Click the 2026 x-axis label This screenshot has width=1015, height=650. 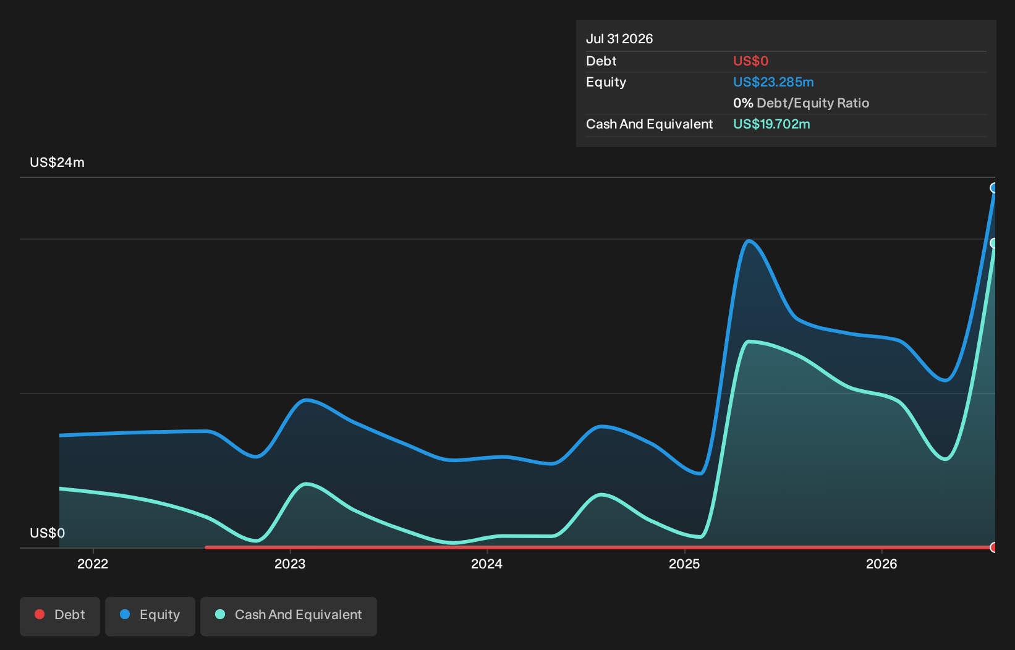[x=881, y=563]
